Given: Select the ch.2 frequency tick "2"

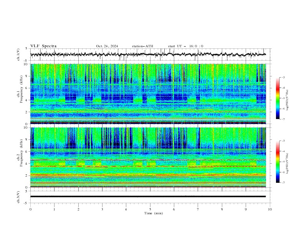Looking at the screenshot, I should tap(27, 175).
